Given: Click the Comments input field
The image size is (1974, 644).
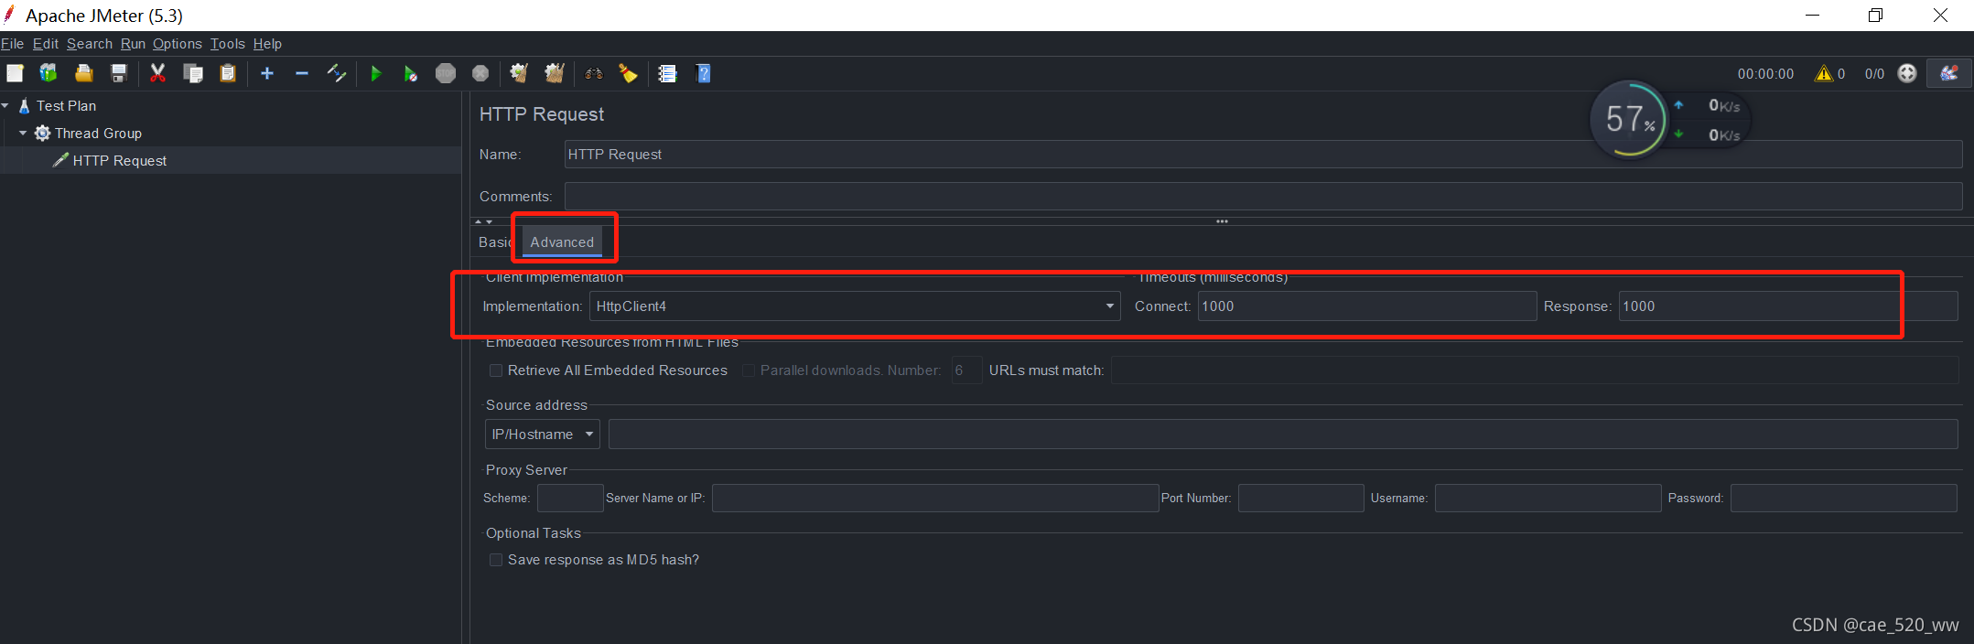Looking at the screenshot, I should 1263,197.
